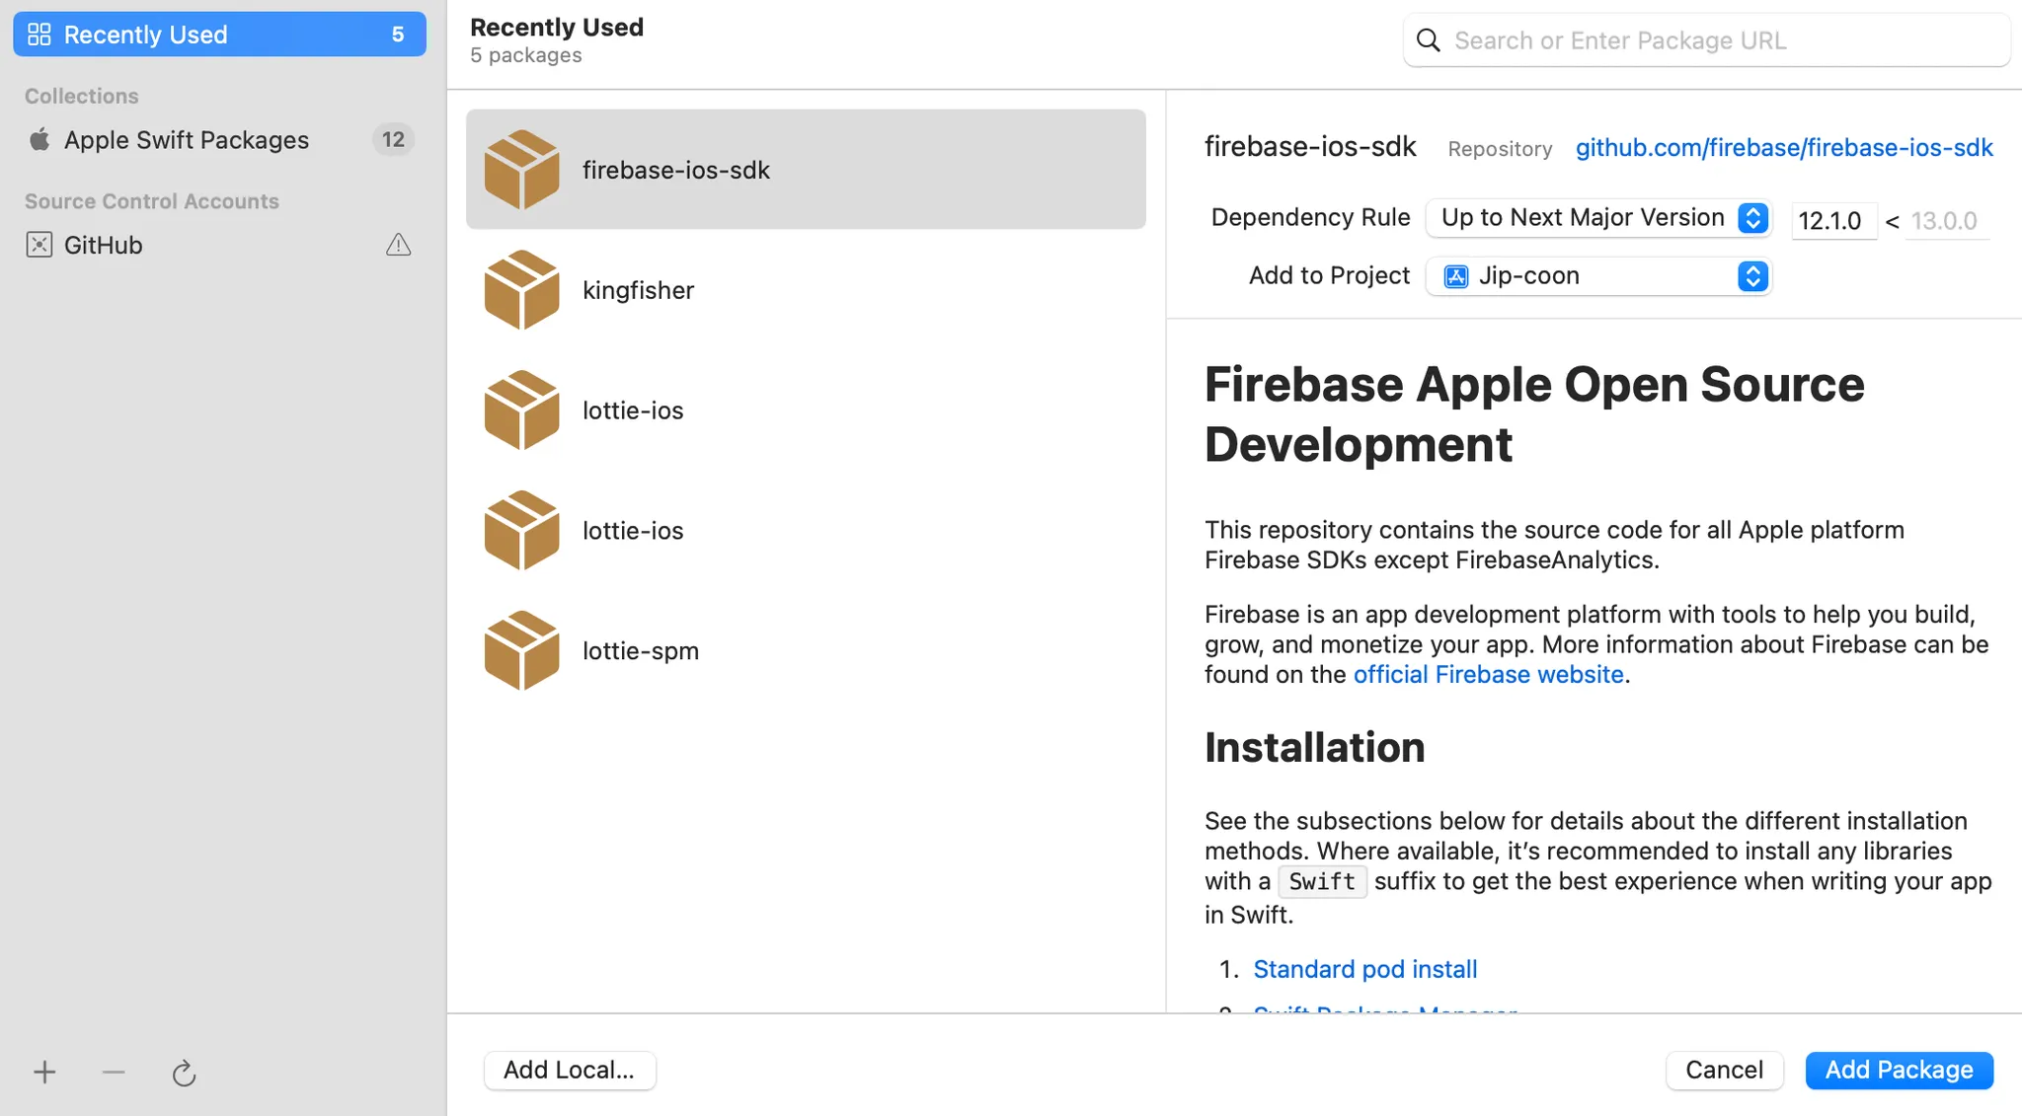Click the GitHub account warning triangle

pos(398,245)
